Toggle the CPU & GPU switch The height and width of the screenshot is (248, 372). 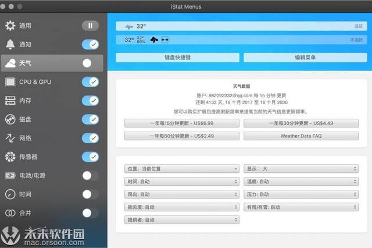[x=91, y=82]
